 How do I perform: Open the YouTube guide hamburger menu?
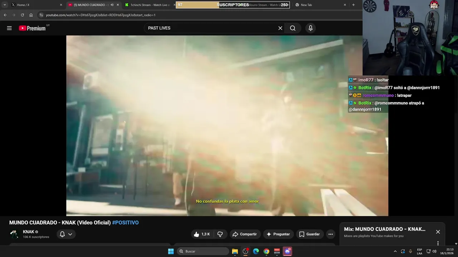[x=9, y=28]
